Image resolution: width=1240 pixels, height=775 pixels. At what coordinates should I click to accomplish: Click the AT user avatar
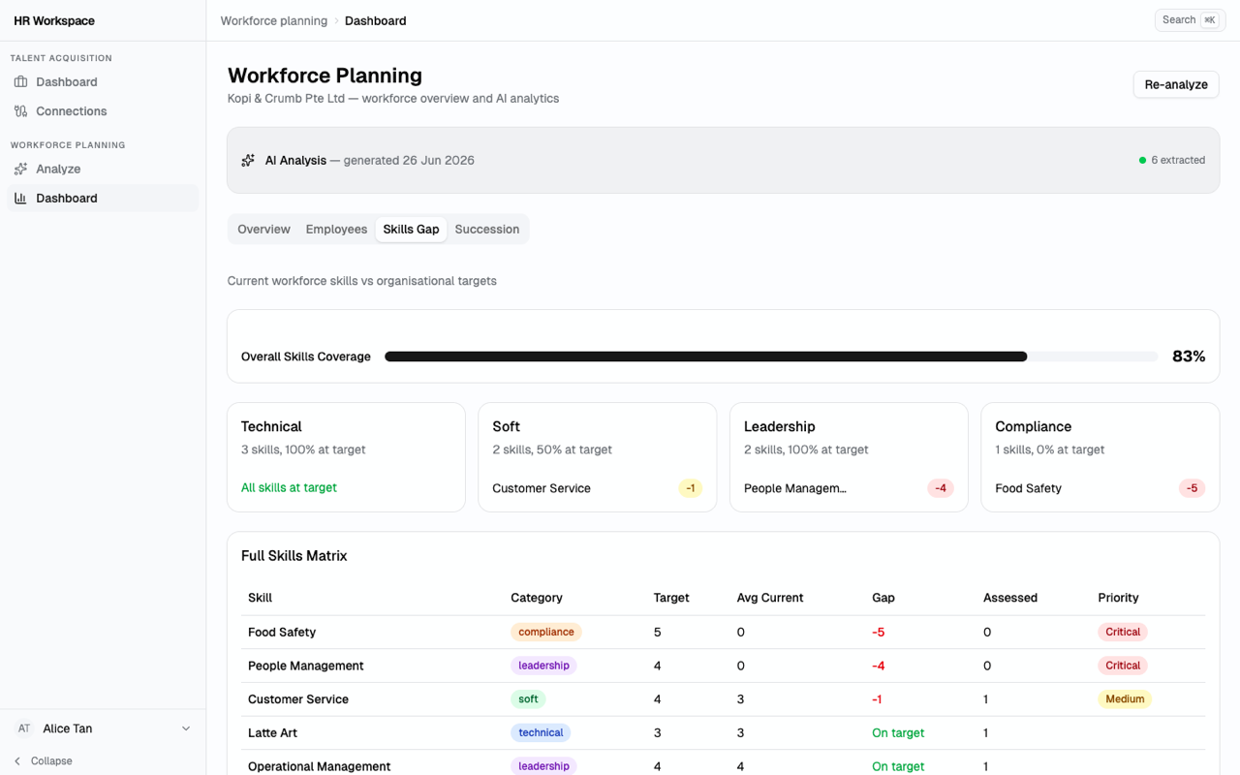(24, 728)
